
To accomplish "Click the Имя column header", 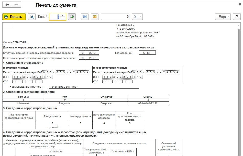I will click(x=65, y=97).
